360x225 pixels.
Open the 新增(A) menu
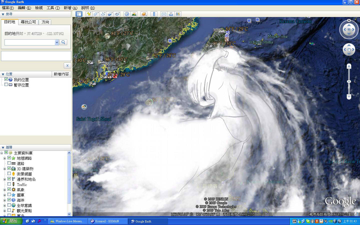70,8
